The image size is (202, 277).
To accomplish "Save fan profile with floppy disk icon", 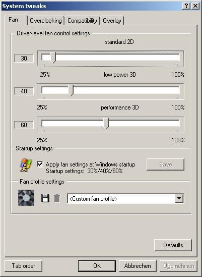I will tap(45, 198).
